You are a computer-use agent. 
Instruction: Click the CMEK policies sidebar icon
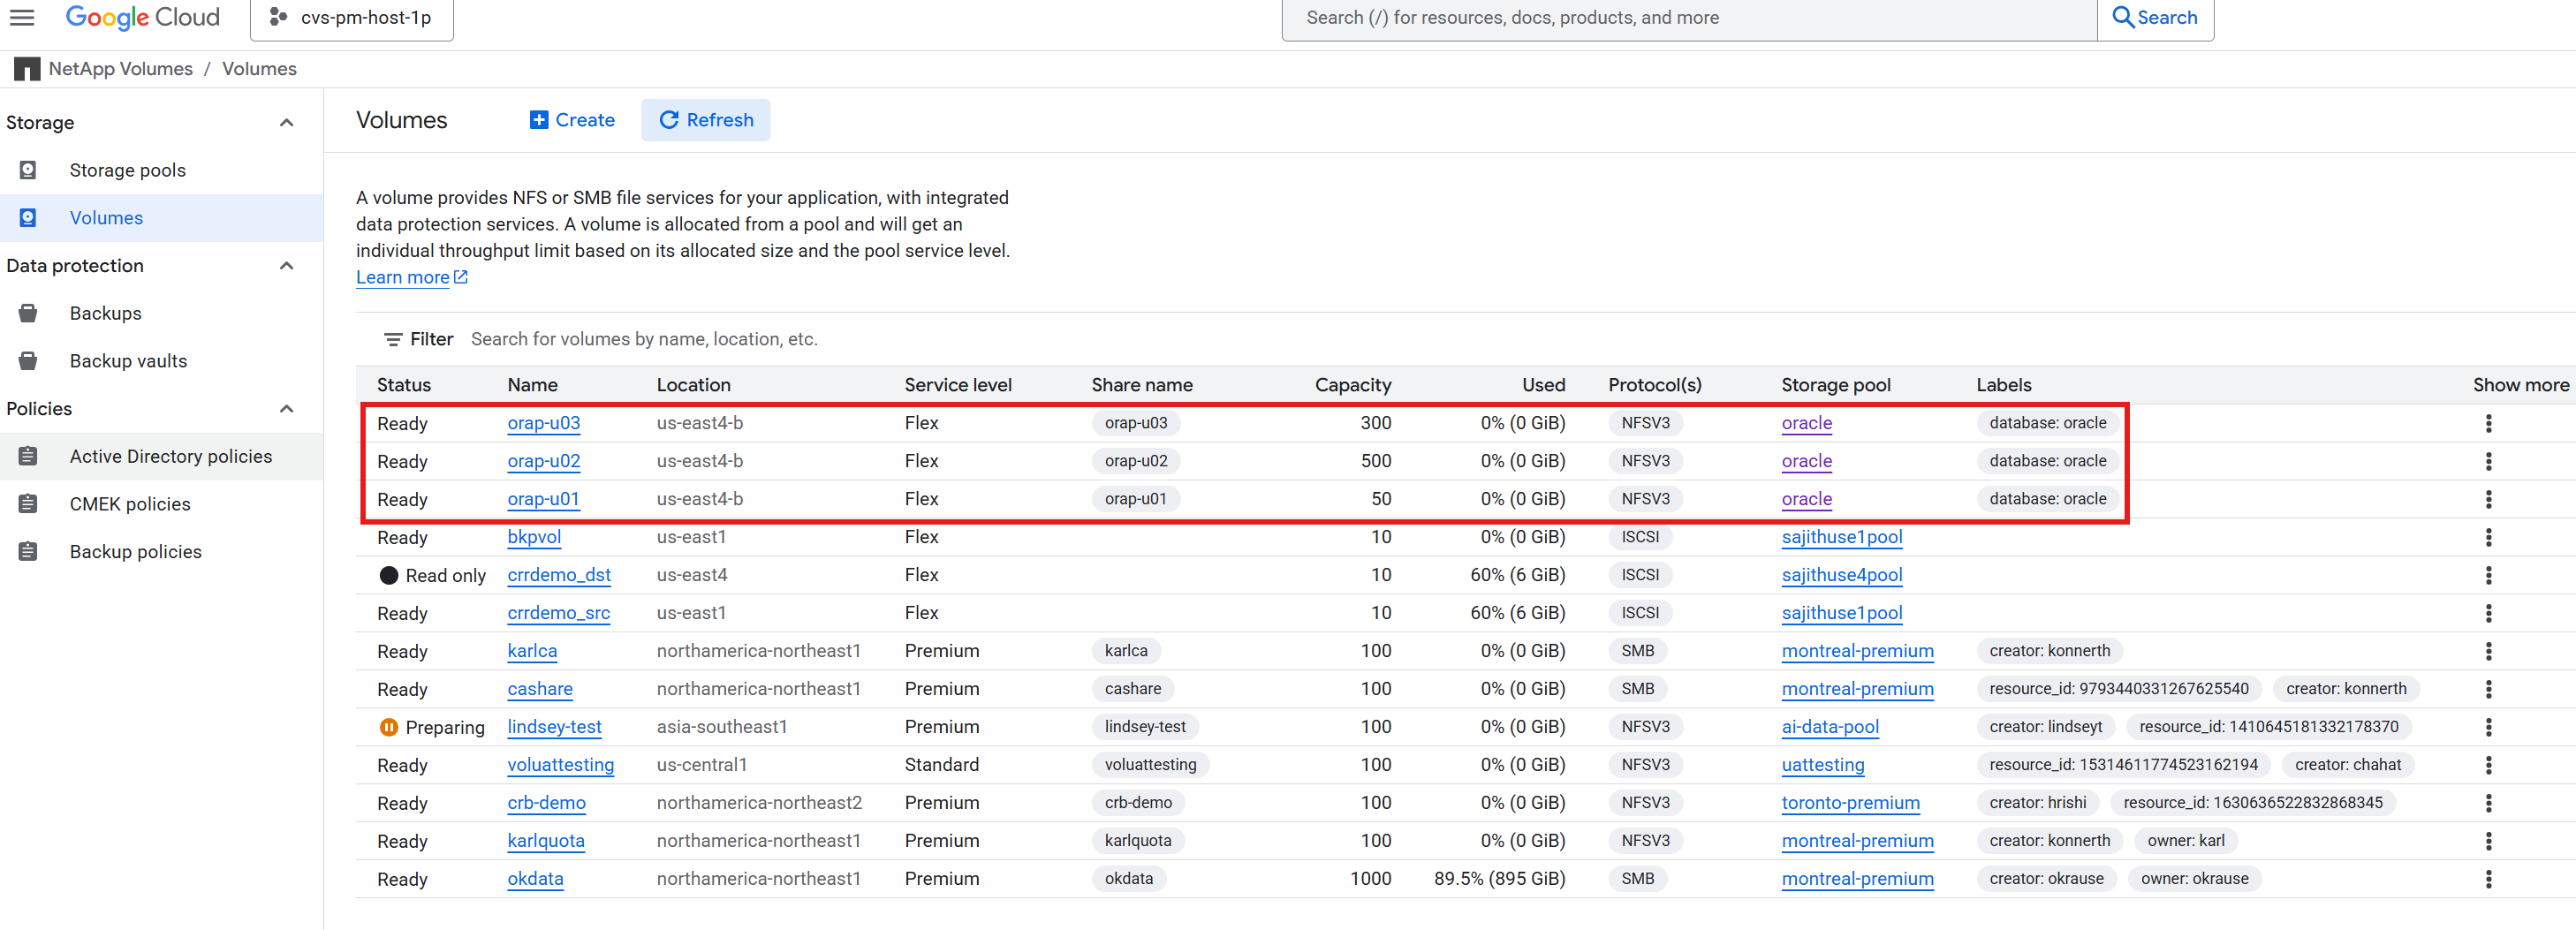tap(27, 503)
